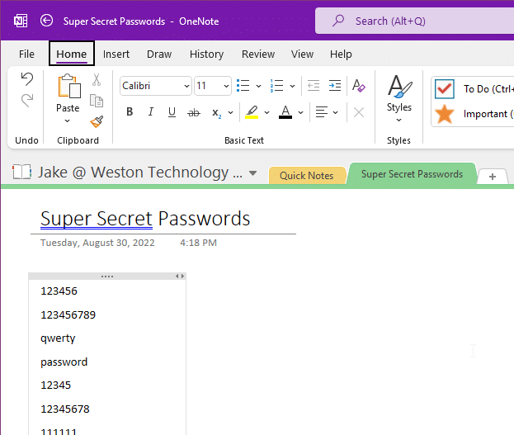
Task: Click the qwerty line
Action: point(58,338)
